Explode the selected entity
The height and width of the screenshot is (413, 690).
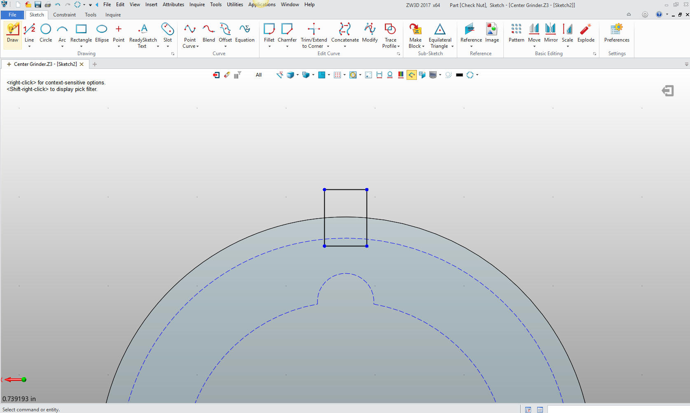coord(586,33)
